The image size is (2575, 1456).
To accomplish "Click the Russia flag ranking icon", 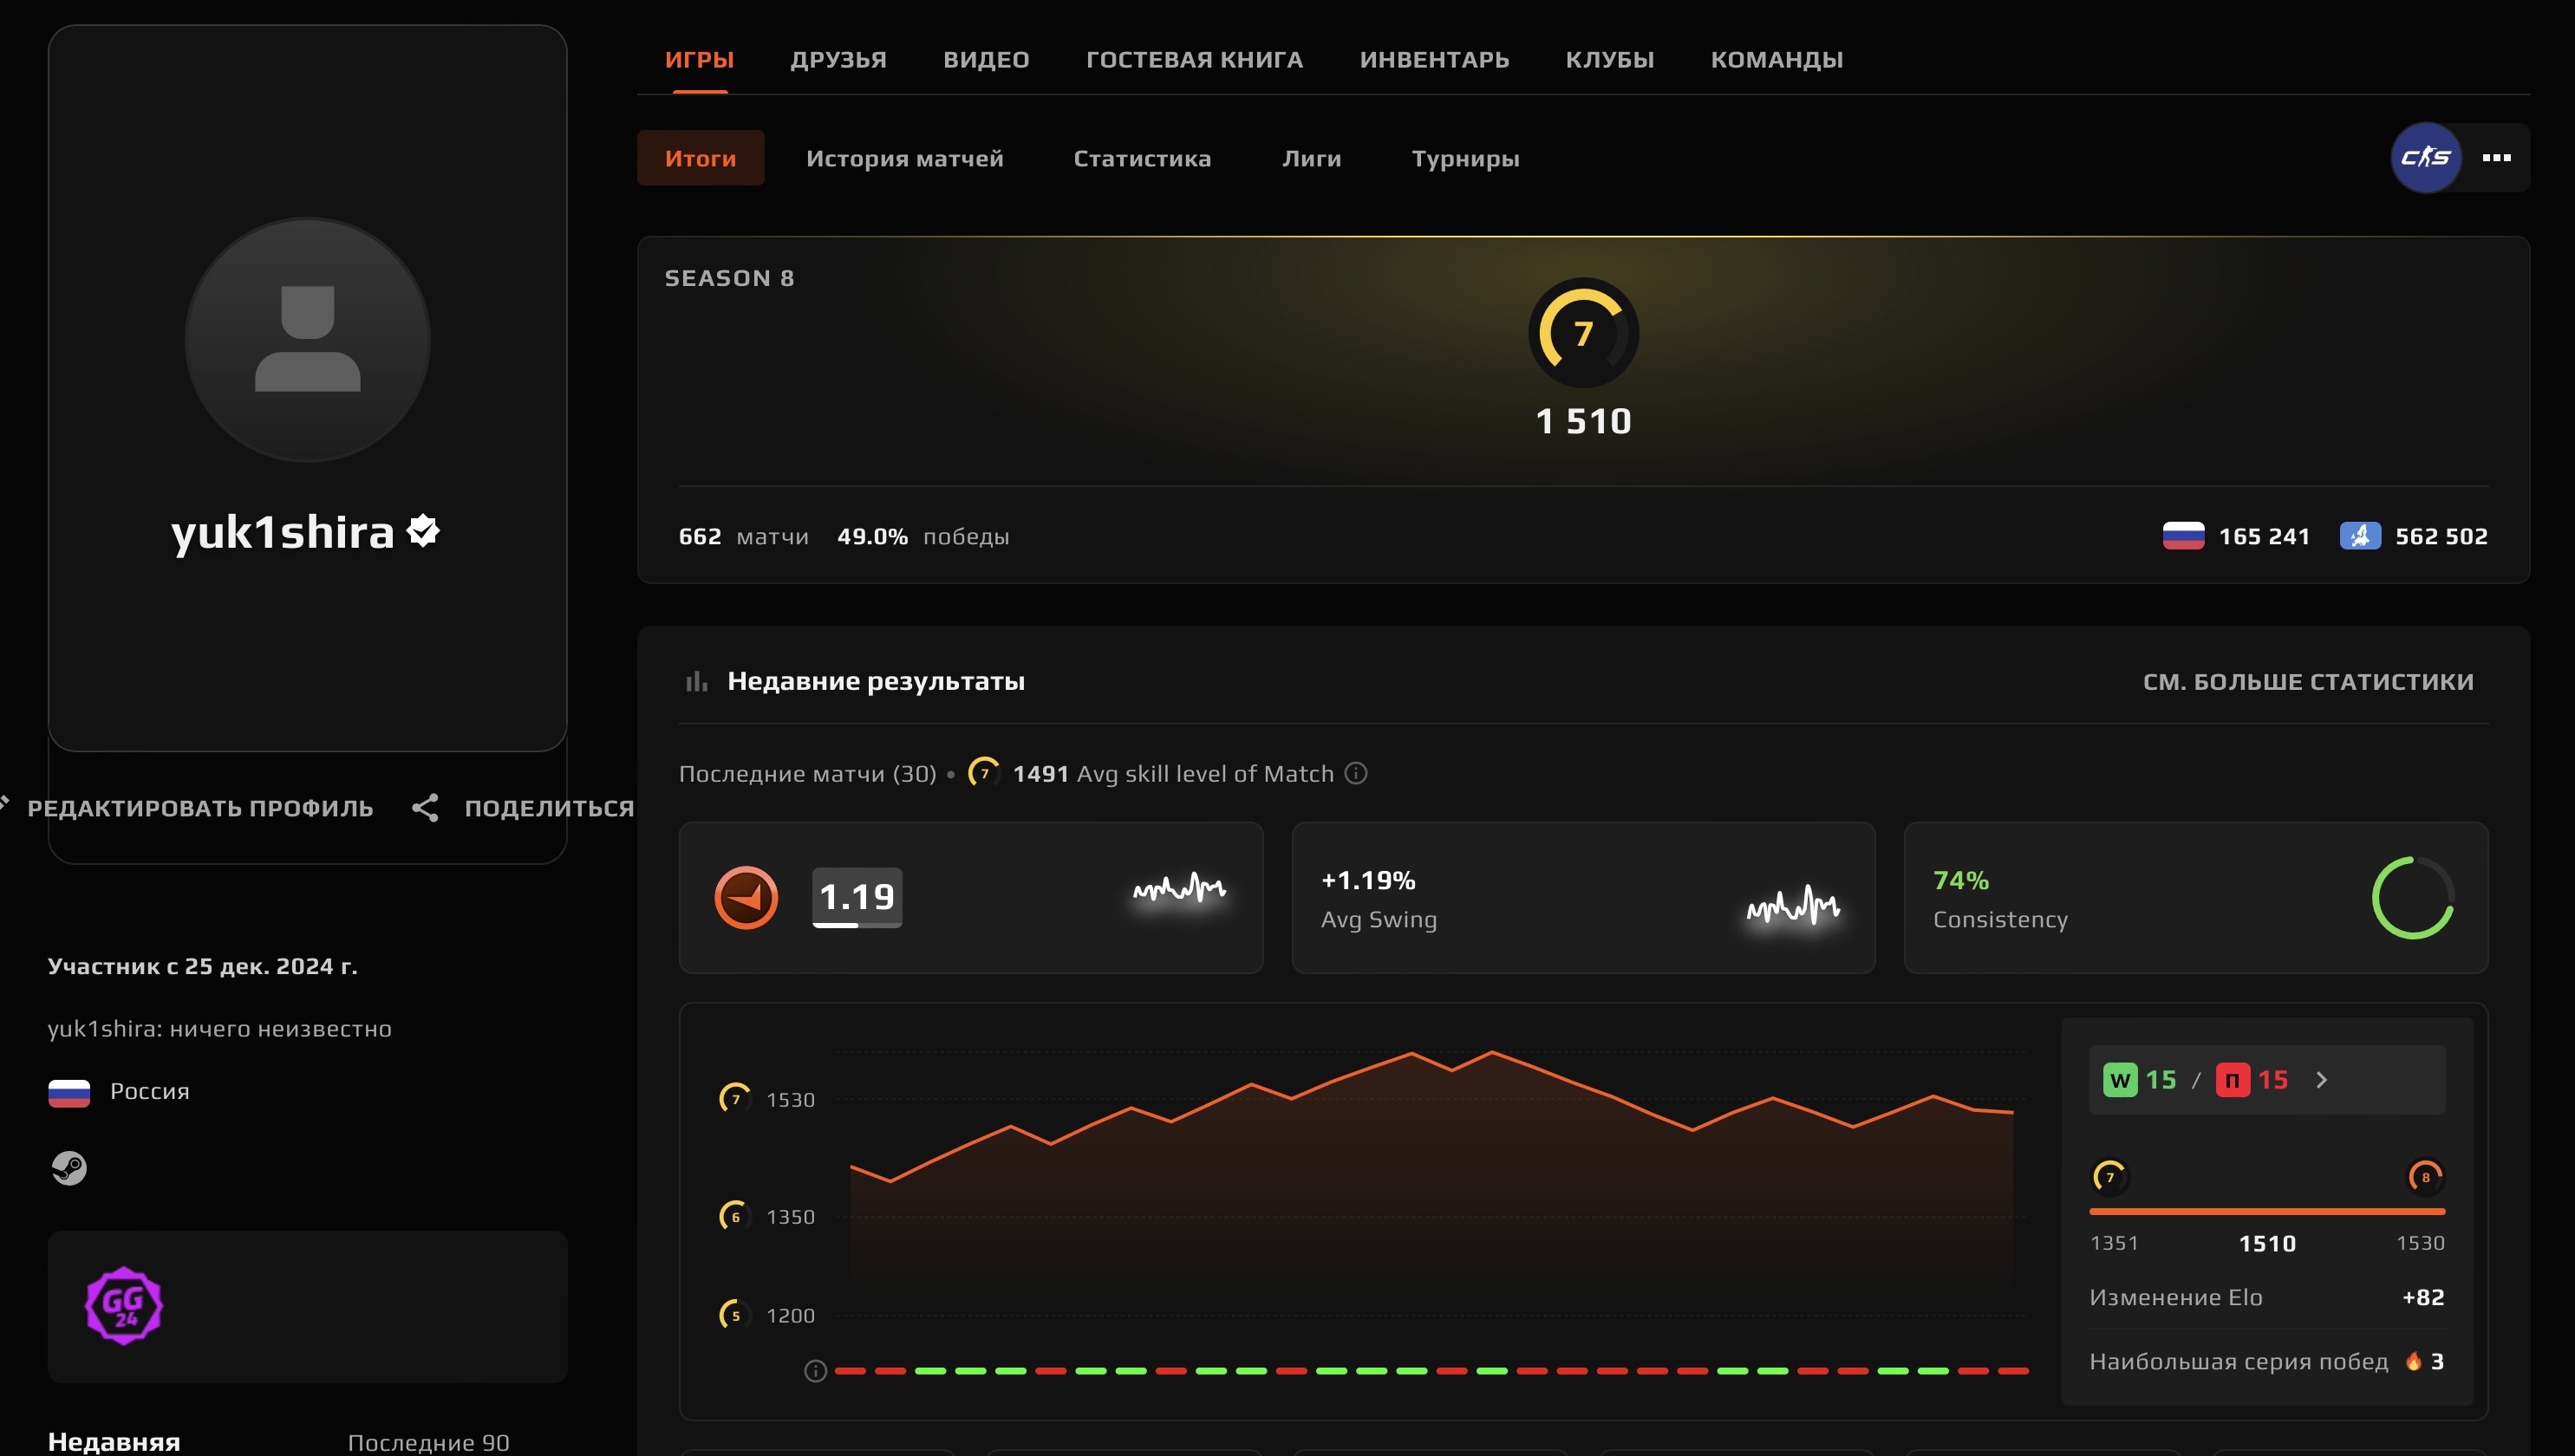I will [x=2183, y=536].
